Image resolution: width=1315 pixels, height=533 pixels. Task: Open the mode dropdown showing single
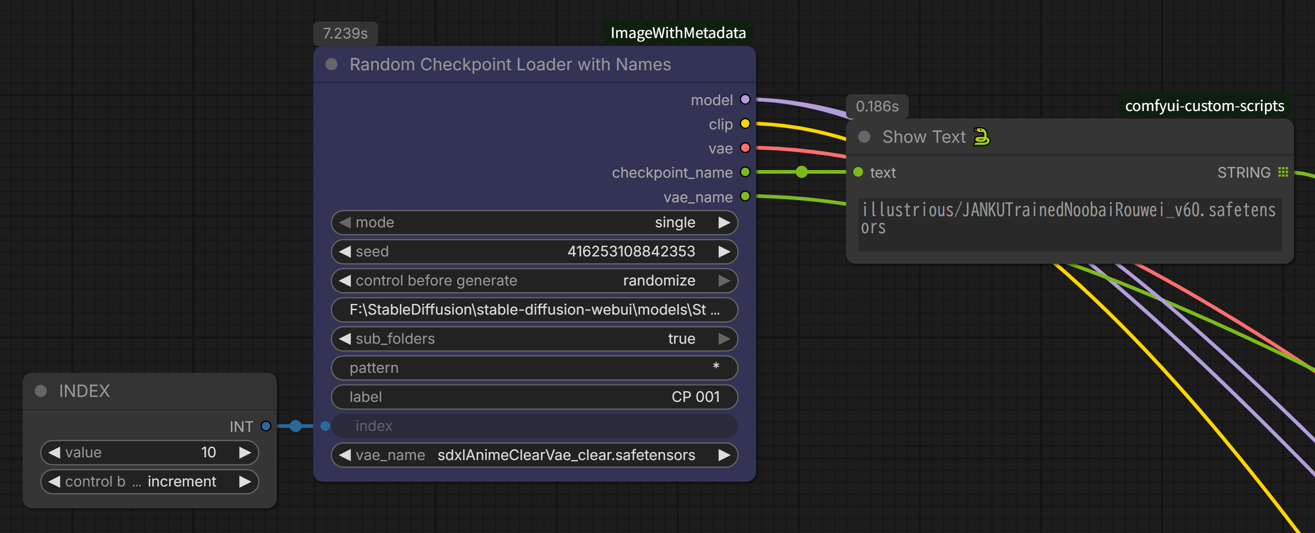(535, 222)
